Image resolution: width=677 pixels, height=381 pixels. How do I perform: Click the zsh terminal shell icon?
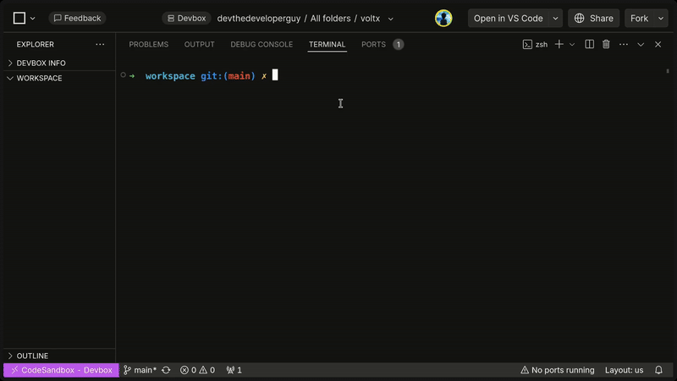pyautogui.click(x=527, y=45)
